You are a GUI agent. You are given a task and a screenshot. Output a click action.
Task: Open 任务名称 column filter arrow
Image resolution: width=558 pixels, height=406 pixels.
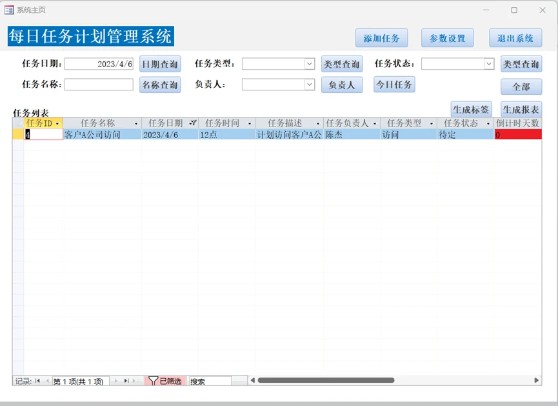point(136,123)
